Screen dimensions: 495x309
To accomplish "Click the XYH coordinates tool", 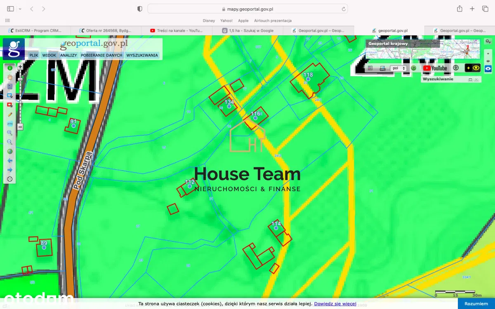I will (10, 124).
